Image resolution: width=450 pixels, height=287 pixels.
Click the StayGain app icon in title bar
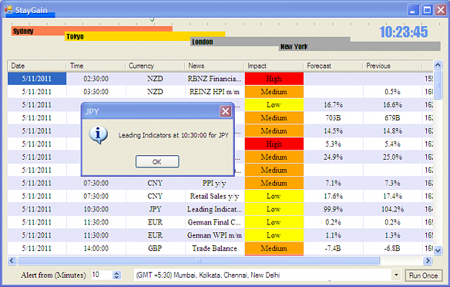(x=9, y=10)
